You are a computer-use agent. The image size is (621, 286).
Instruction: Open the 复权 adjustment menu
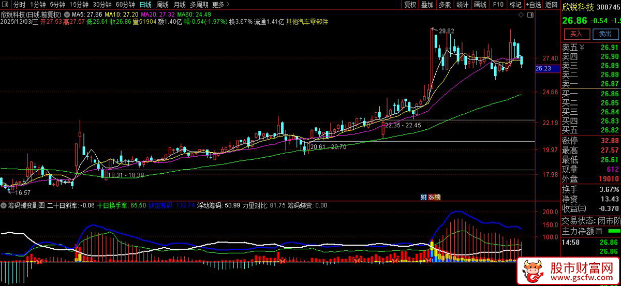click(410, 5)
